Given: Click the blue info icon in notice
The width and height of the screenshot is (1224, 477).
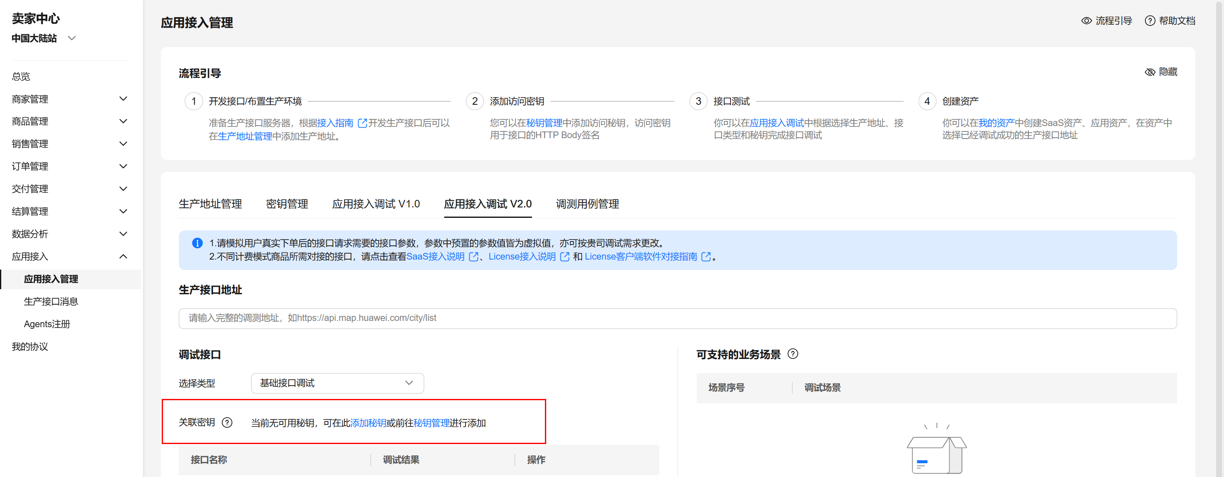Looking at the screenshot, I should point(197,243).
